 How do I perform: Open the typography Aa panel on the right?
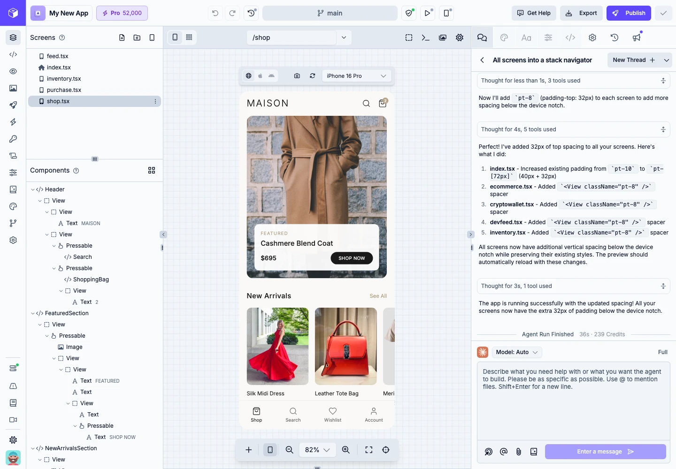pos(526,38)
